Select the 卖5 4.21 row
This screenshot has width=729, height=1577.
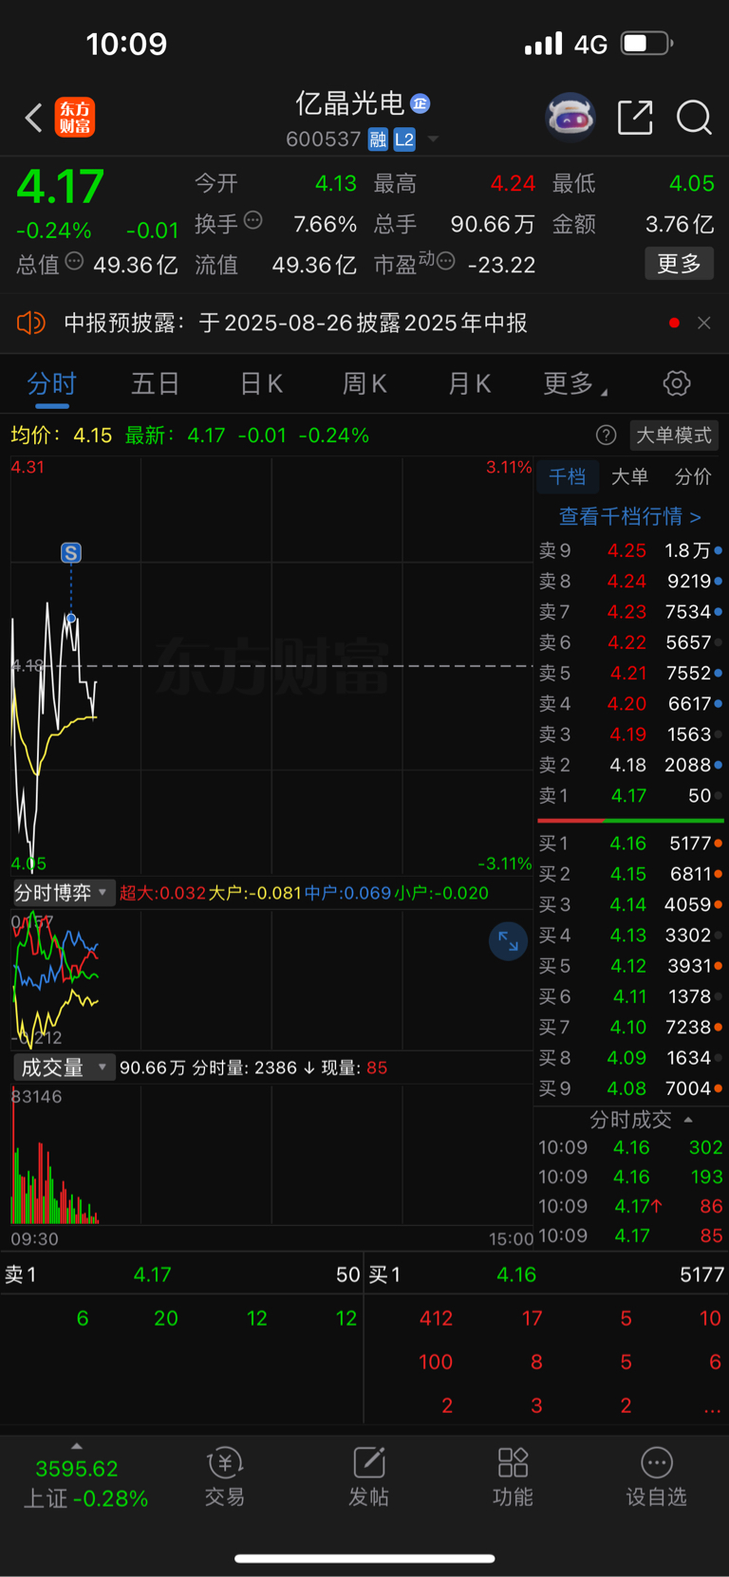pyautogui.click(x=630, y=673)
